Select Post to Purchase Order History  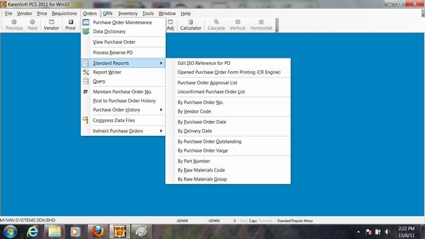coord(123,101)
